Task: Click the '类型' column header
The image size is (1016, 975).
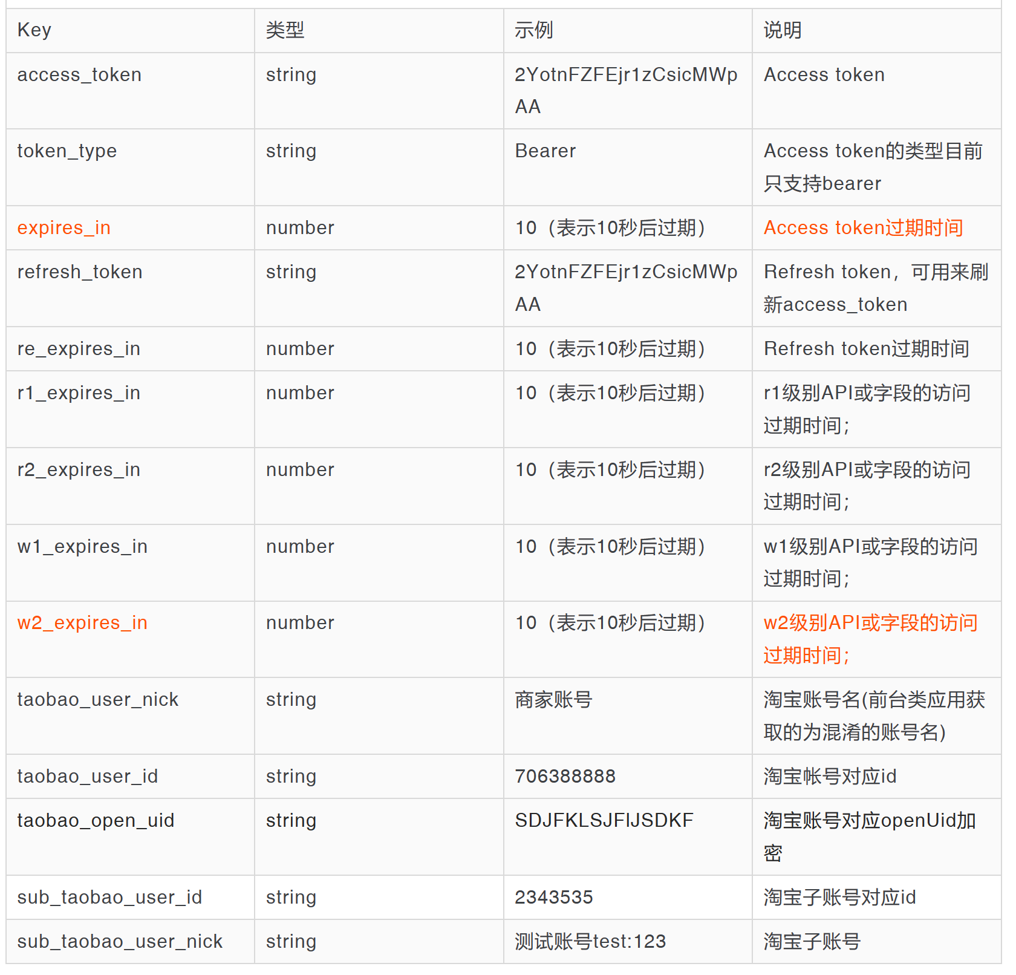Action: point(379,30)
